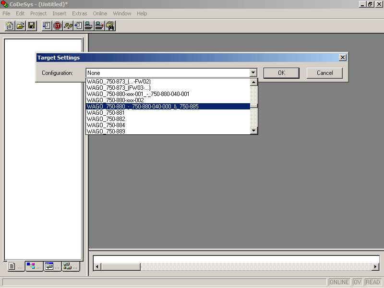Create a new project via toolbar icon

point(9,25)
